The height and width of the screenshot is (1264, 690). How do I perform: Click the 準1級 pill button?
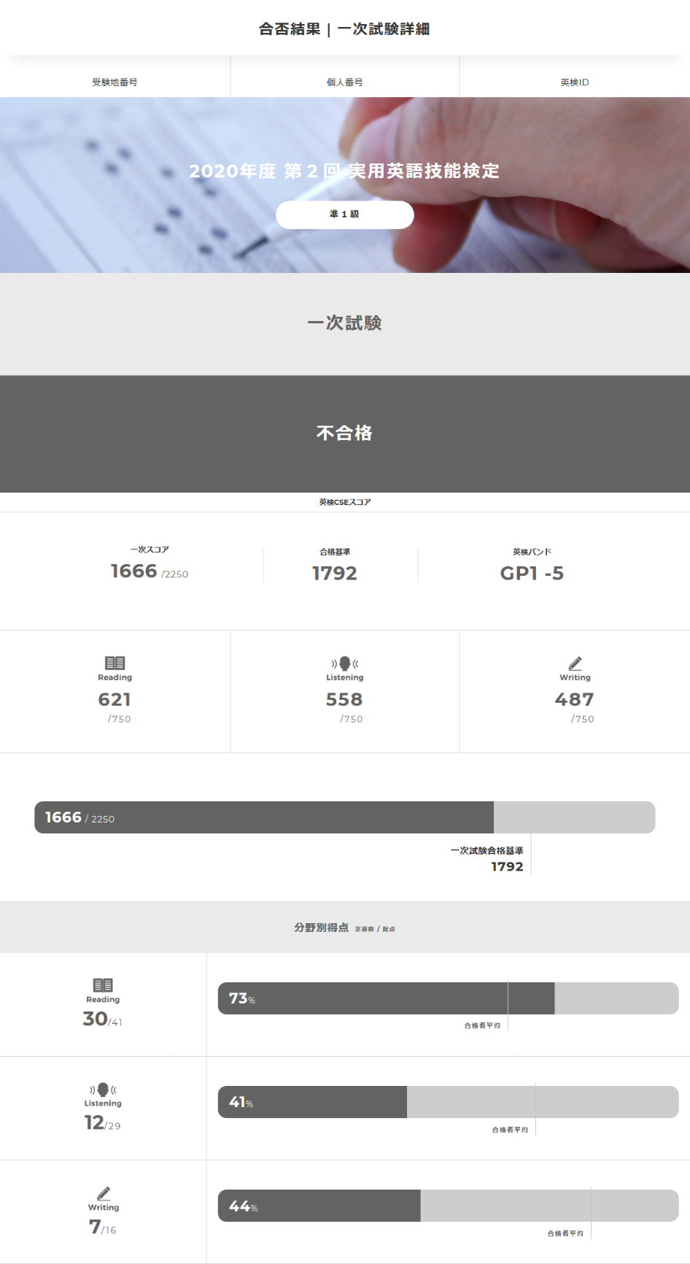coord(344,215)
